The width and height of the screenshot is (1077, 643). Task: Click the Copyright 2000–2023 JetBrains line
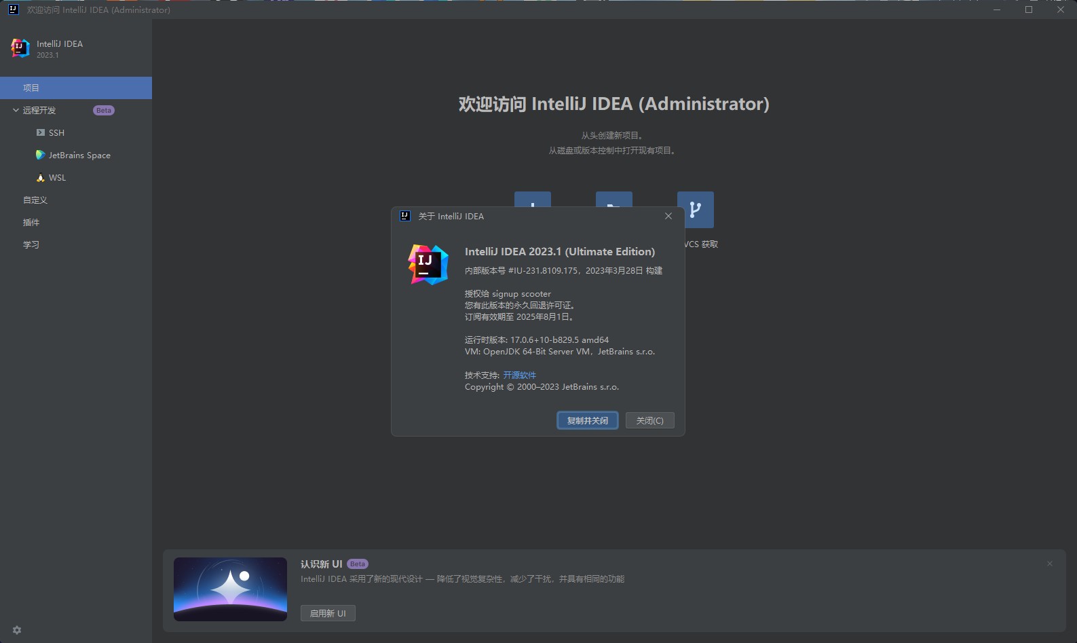pos(542,386)
